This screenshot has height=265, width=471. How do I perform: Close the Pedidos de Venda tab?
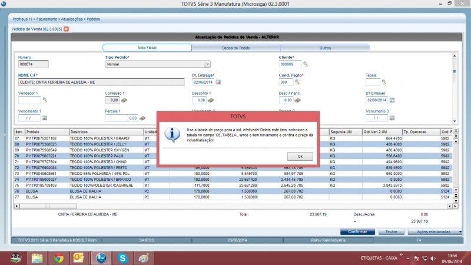[x=66, y=29]
